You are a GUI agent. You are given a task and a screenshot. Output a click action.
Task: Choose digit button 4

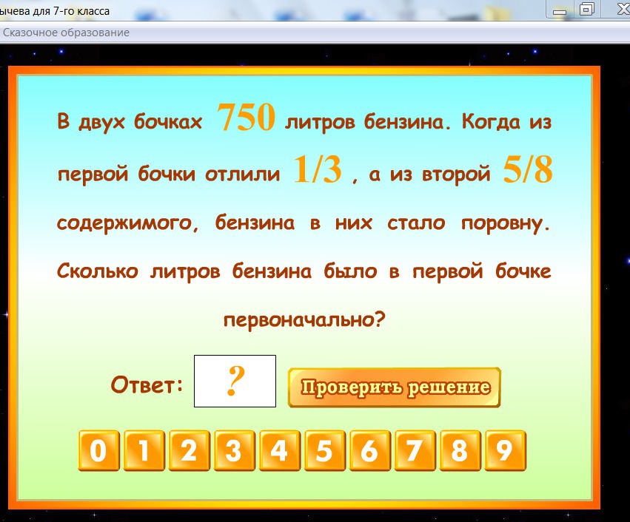(279, 450)
